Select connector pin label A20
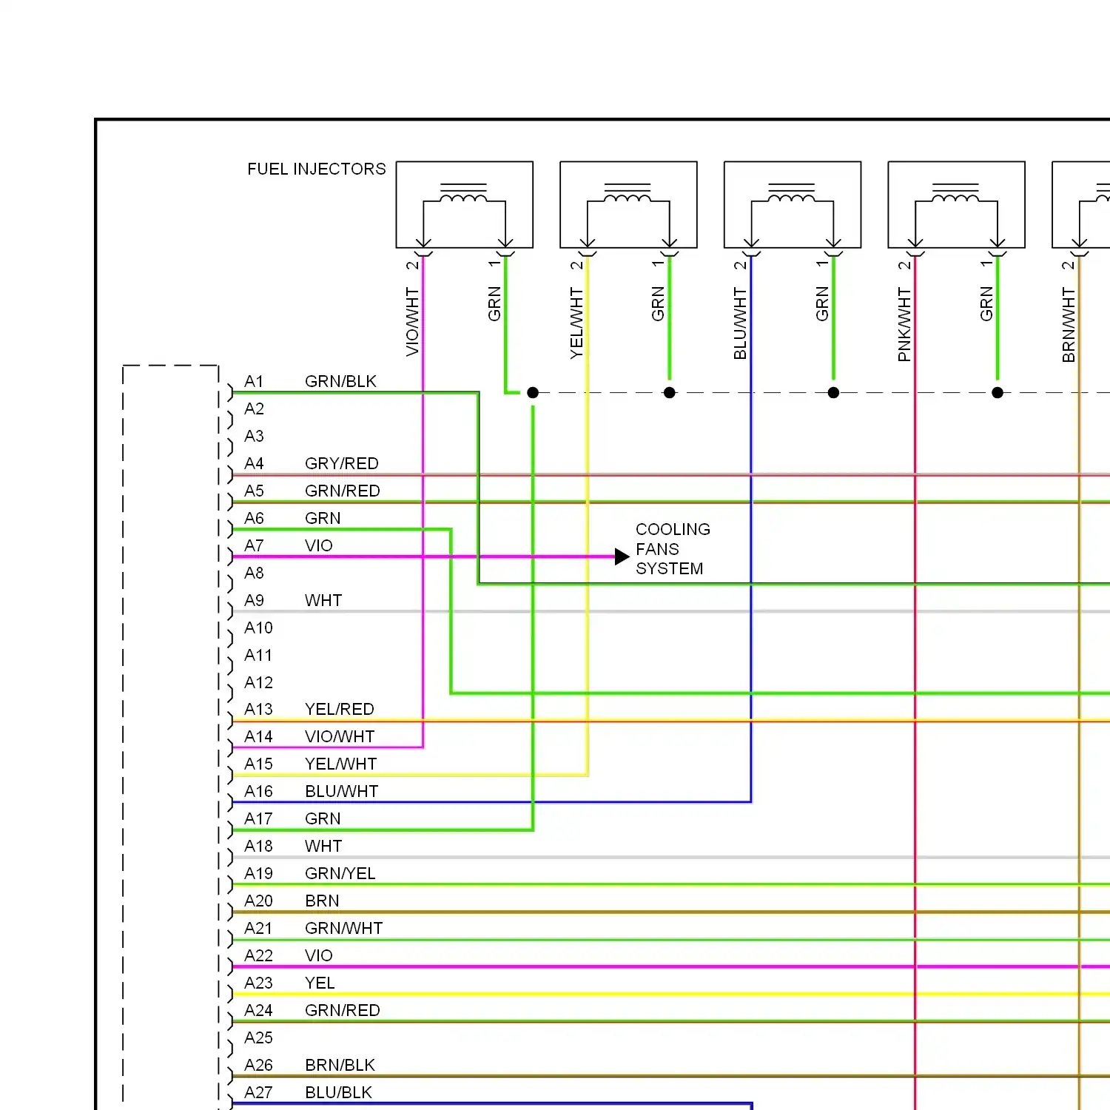 pyautogui.click(x=258, y=901)
